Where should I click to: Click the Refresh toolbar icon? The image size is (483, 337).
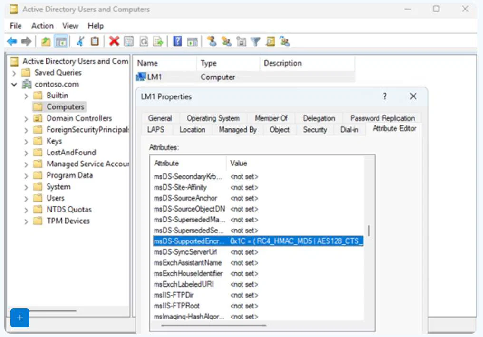(144, 41)
